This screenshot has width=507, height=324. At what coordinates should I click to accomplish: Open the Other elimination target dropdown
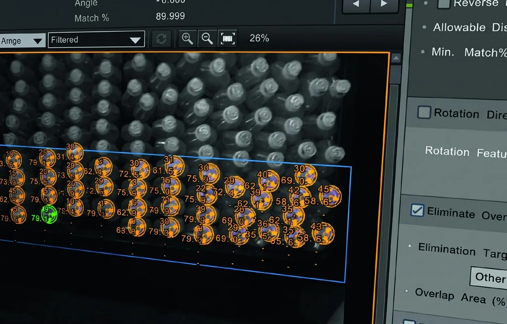(489, 277)
